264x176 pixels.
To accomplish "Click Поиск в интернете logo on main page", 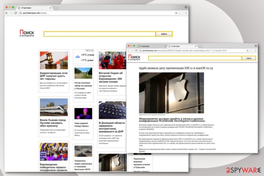I will coord(27,33).
